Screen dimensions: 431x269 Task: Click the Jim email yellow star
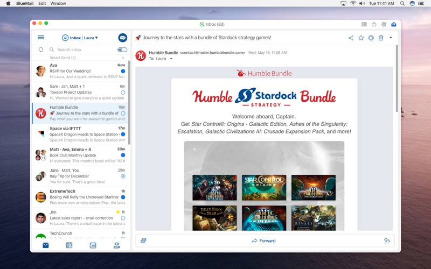(x=118, y=212)
